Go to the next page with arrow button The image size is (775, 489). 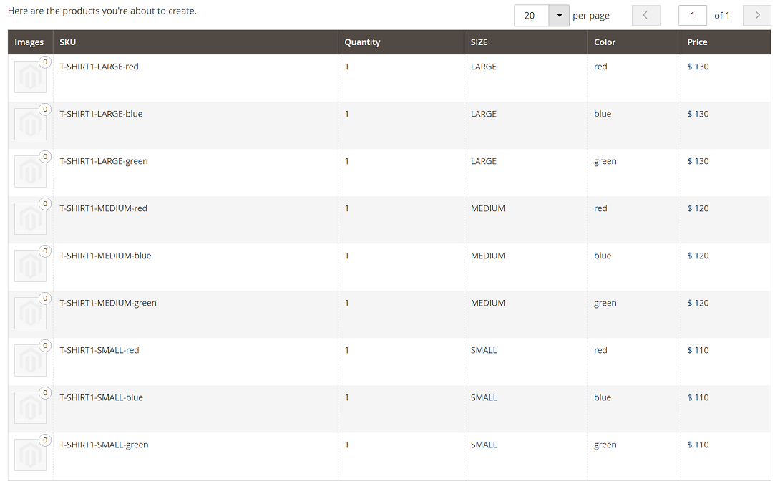pyautogui.click(x=756, y=15)
